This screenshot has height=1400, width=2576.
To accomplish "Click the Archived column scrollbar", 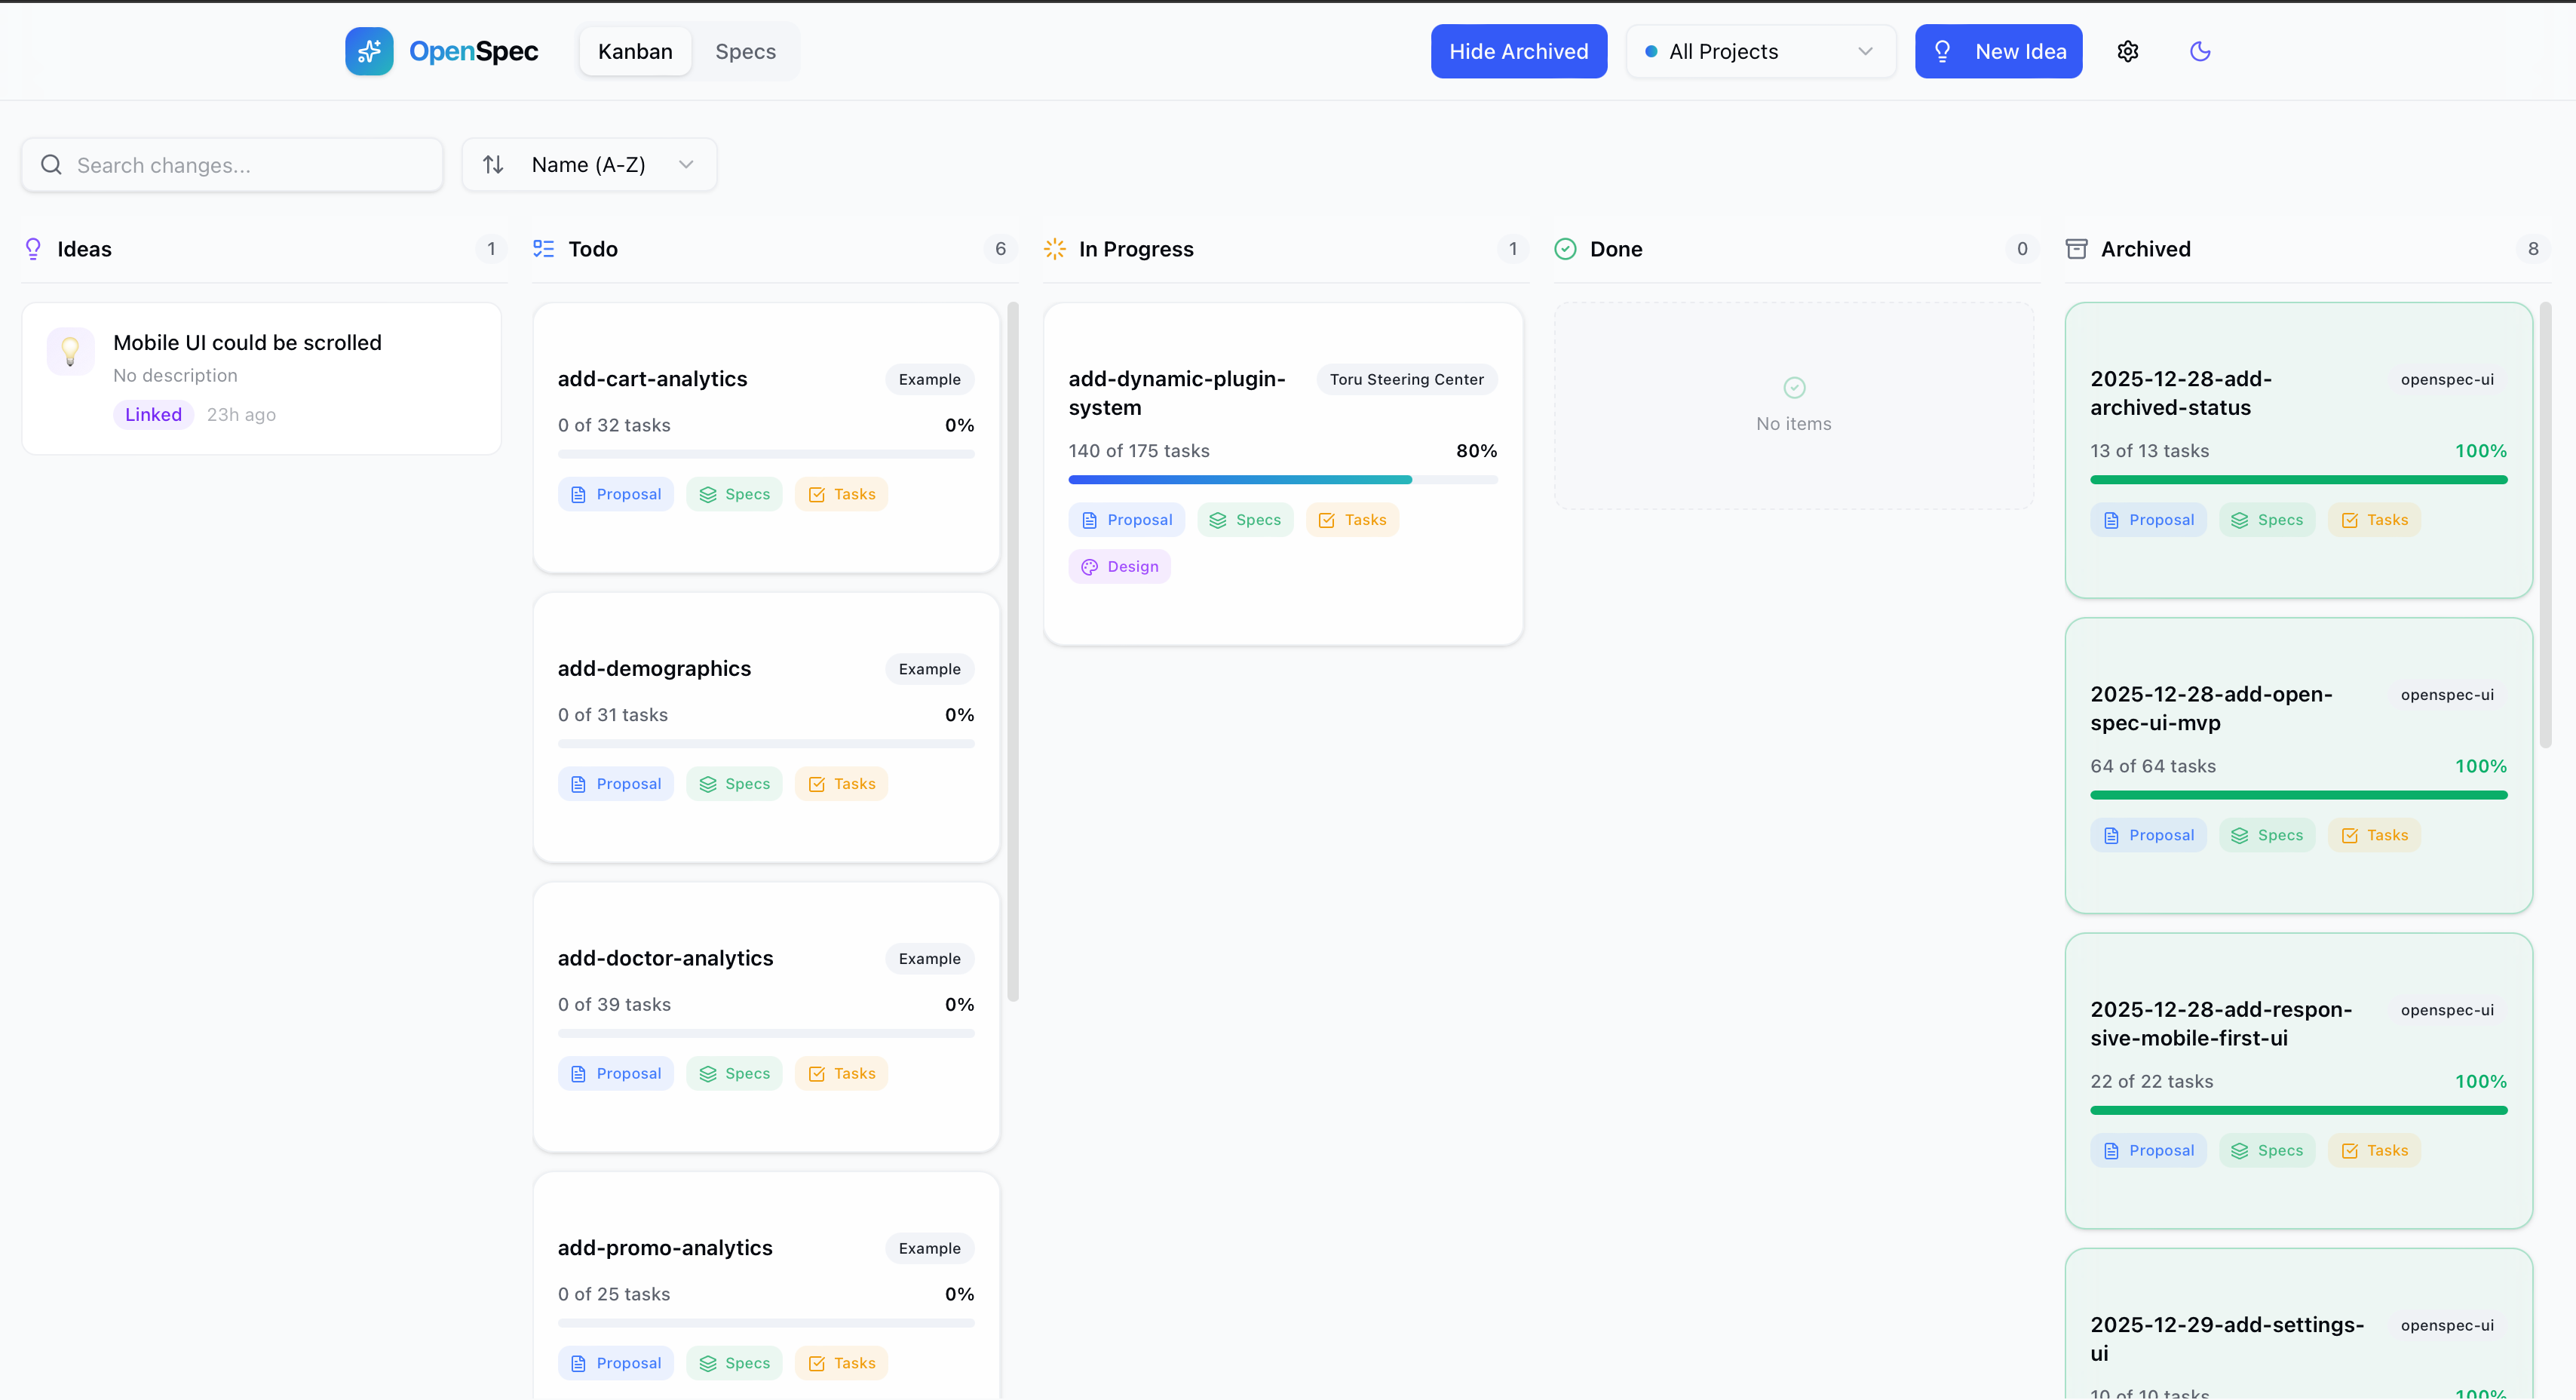I will tap(2545, 525).
